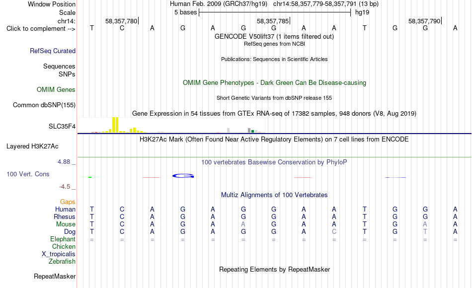Click the 58,357,780 ruler position
472x288 pixels.
[121, 21]
